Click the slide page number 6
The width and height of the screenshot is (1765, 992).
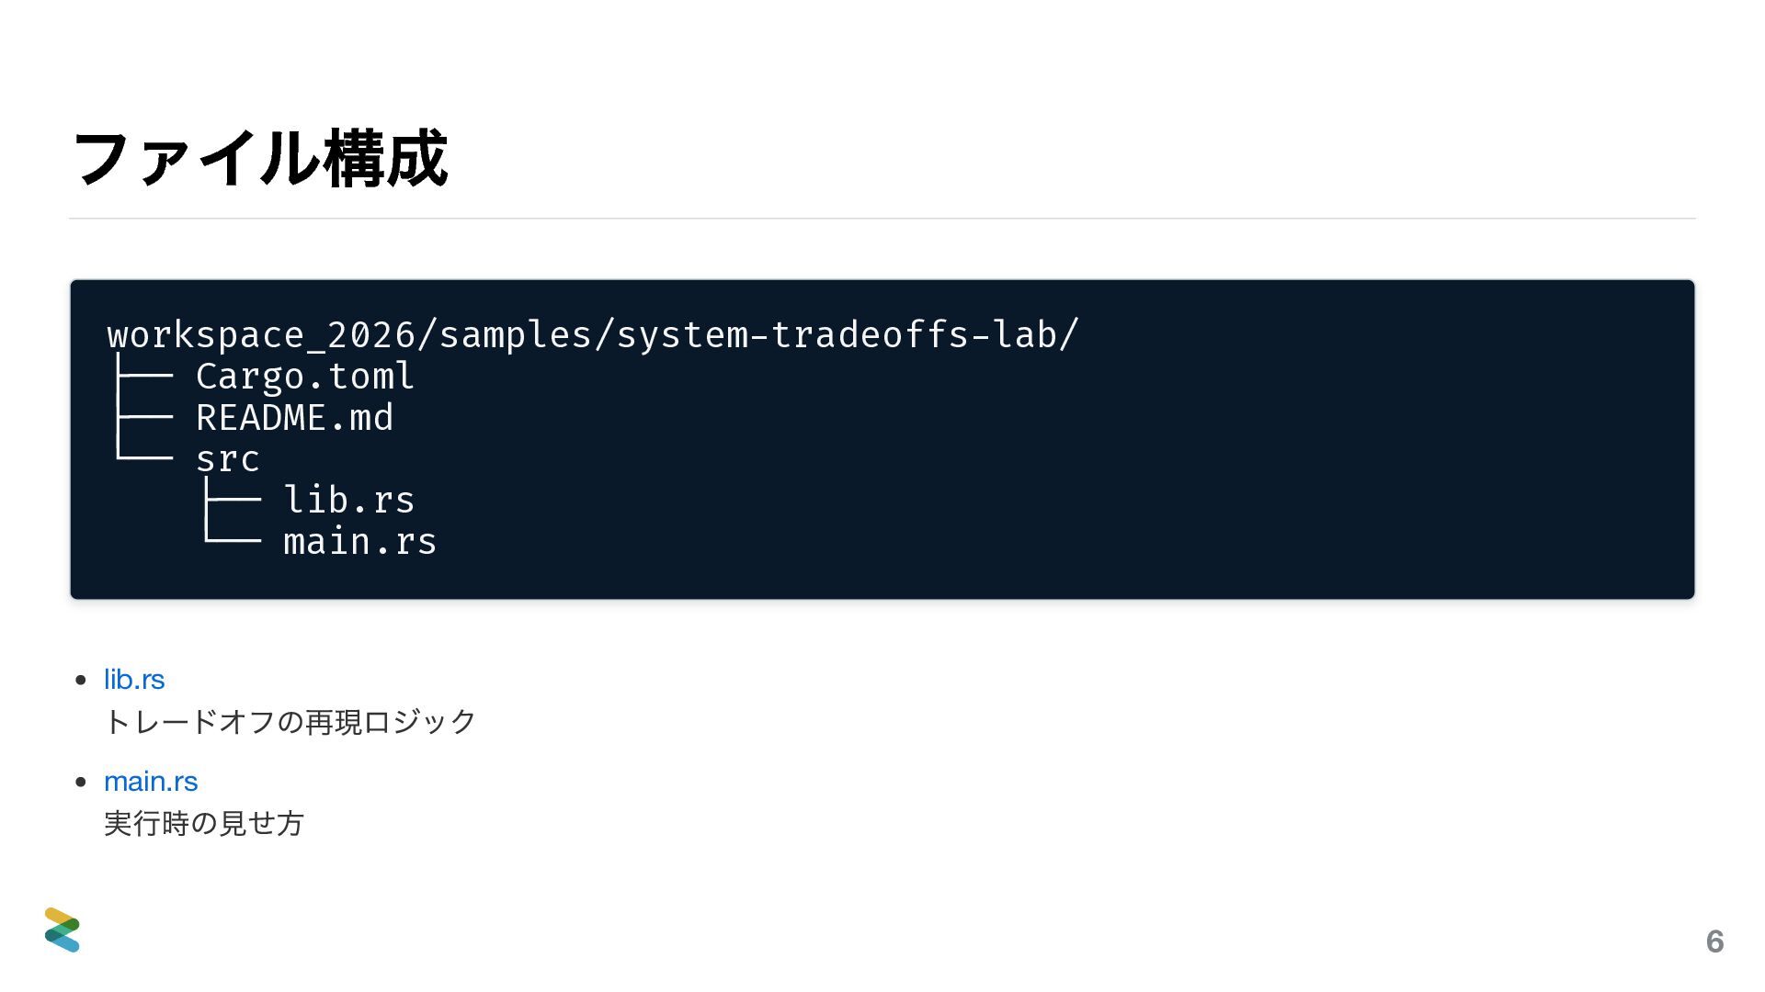[x=1714, y=941]
